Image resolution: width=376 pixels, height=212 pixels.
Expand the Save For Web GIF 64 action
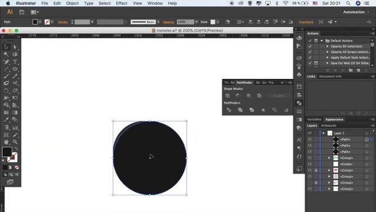pos(327,63)
